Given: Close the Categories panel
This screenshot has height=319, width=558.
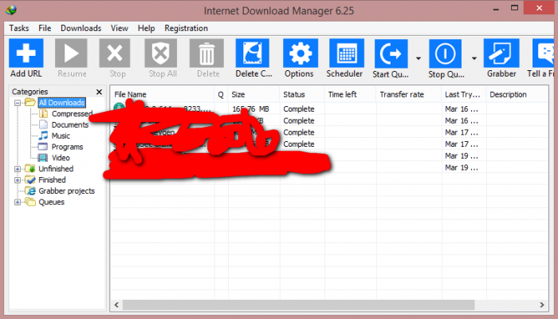Looking at the screenshot, I should tap(100, 92).
